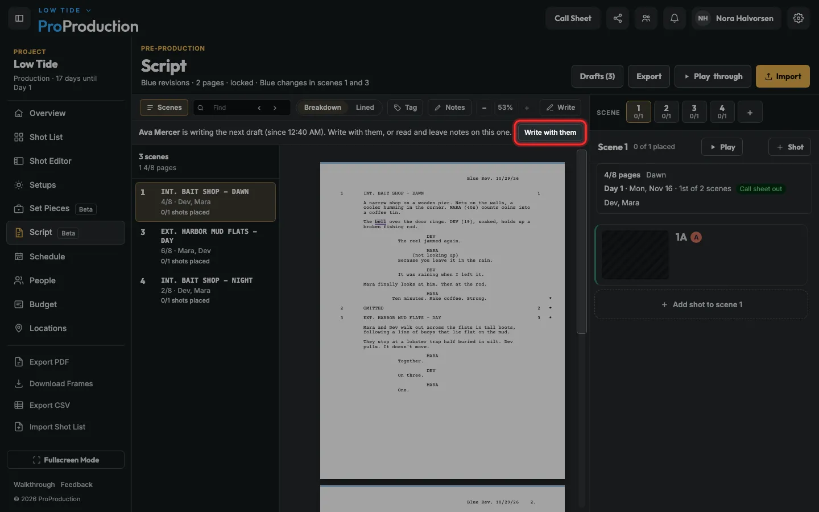Open the Export menu
This screenshot has height=512, width=819.
[x=649, y=76]
